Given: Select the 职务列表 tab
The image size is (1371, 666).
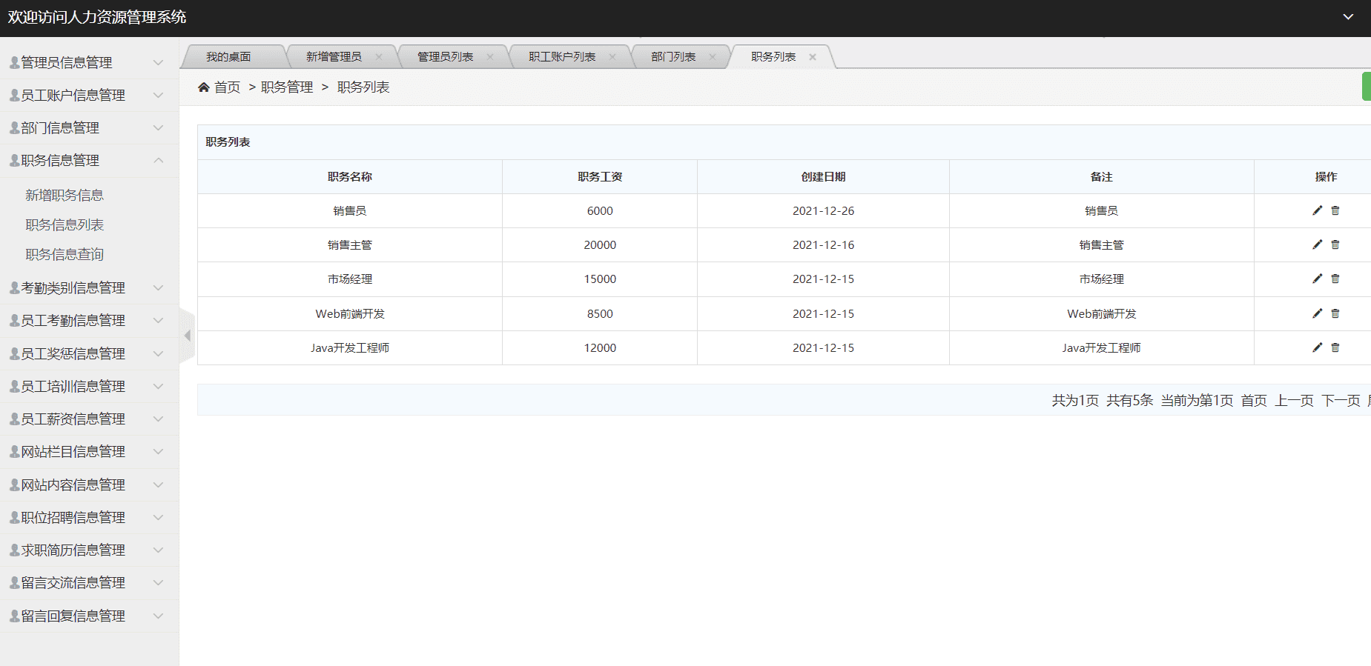Looking at the screenshot, I should [x=773, y=57].
